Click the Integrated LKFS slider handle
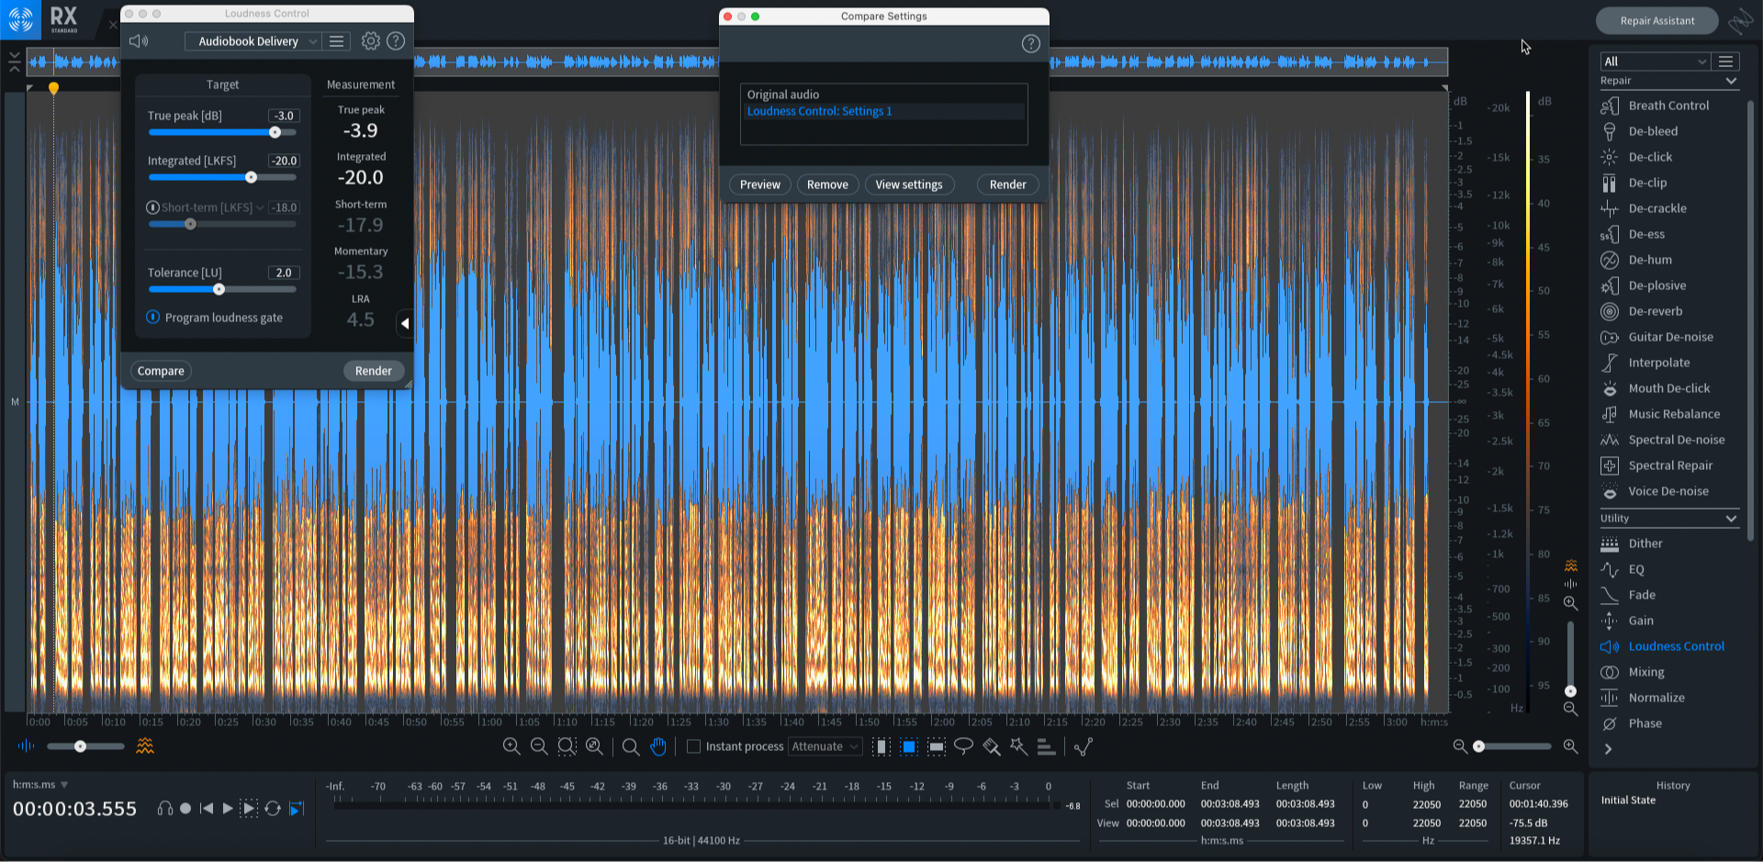 click(x=251, y=177)
